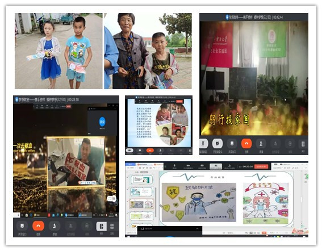Screen dimensions: 322x251
Task: Mute the microphone in the floating share toolbar
Action: (x=174, y=166)
